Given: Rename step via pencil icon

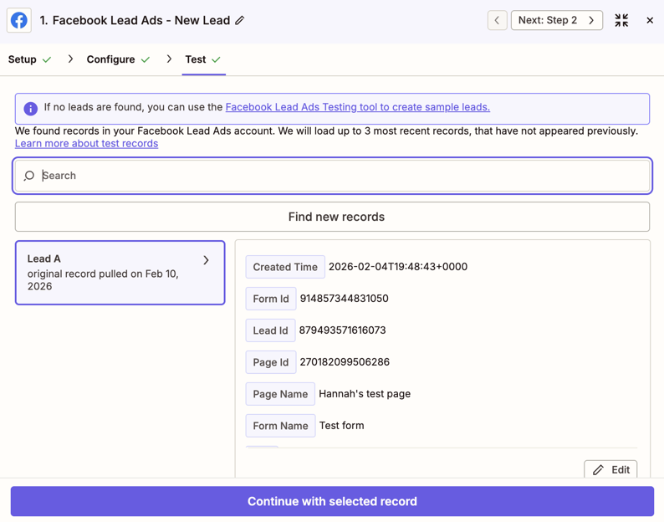Looking at the screenshot, I should (x=240, y=20).
